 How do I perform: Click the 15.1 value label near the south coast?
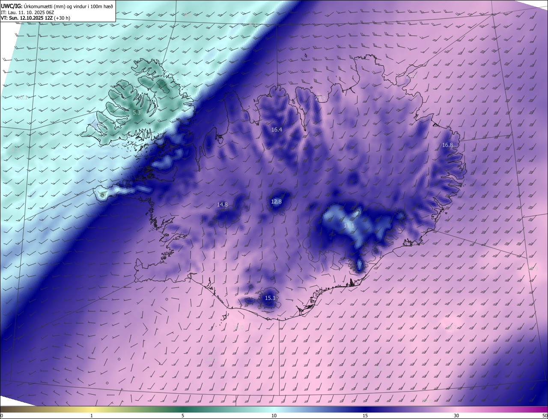270,298
